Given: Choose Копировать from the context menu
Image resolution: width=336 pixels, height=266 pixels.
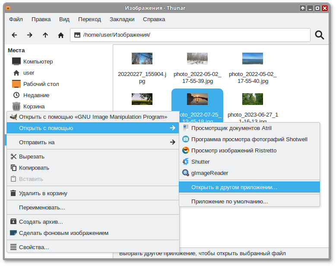Looking at the screenshot, I should pyautogui.click(x=93, y=168).
